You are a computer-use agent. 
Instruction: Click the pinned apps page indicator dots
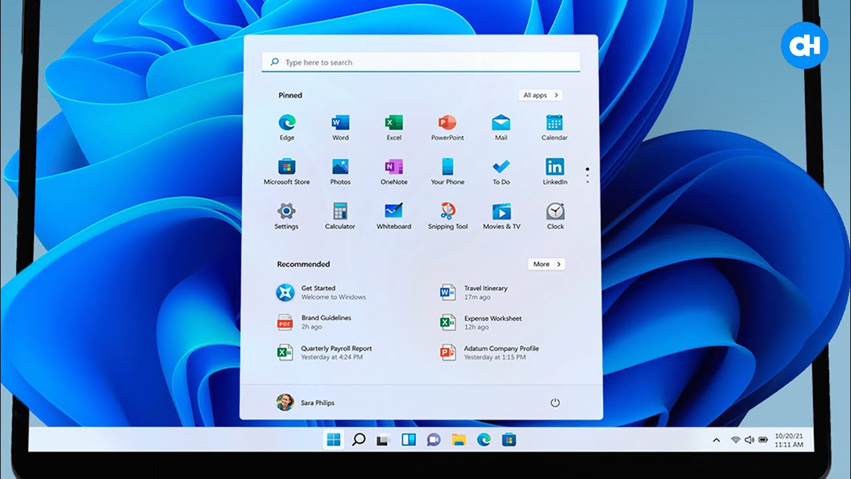[x=587, y=175]
